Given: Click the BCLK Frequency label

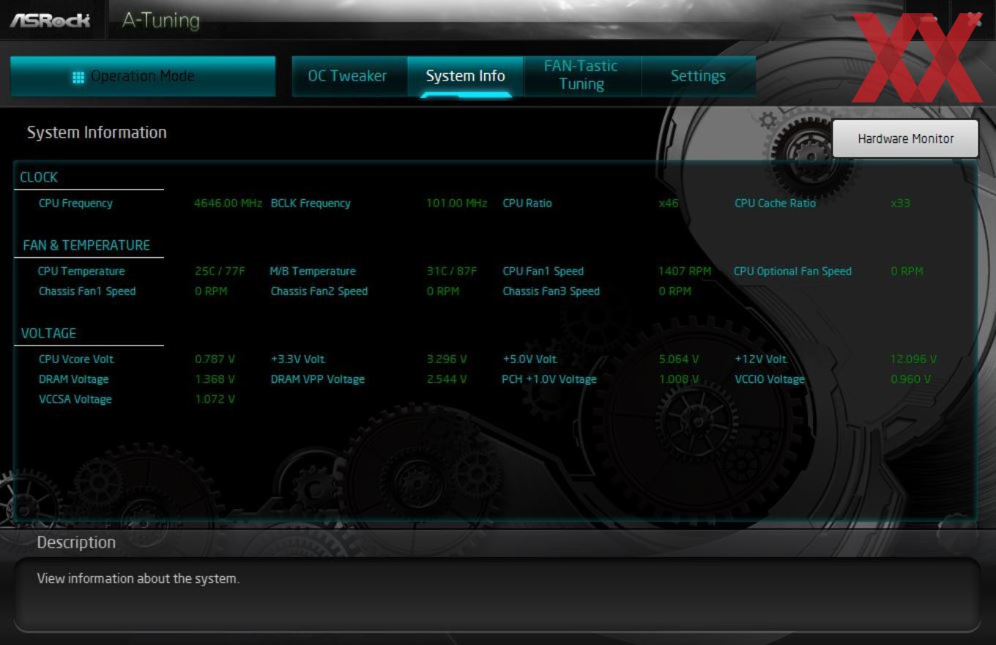Looking at the screenshot, I should [x=311, y=203].
